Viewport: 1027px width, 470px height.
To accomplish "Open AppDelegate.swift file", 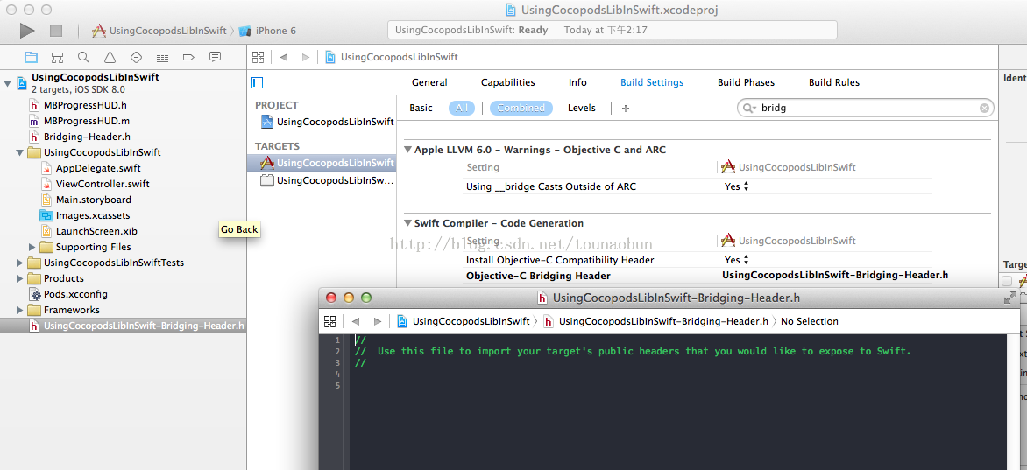I will (98, 168).
